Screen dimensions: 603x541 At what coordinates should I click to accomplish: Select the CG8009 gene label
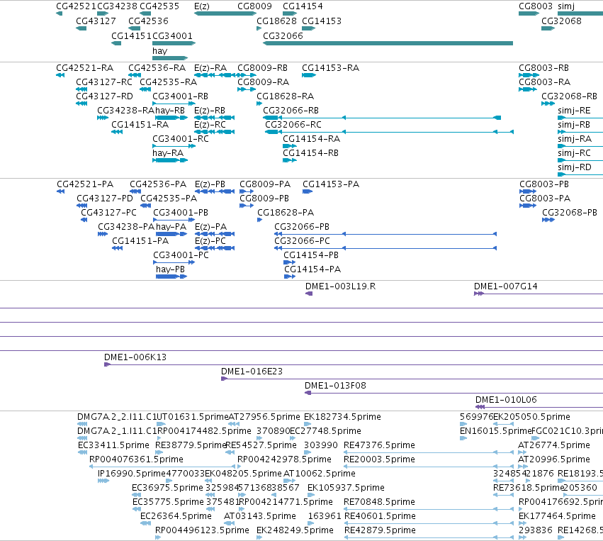click(x=254, y=6)
